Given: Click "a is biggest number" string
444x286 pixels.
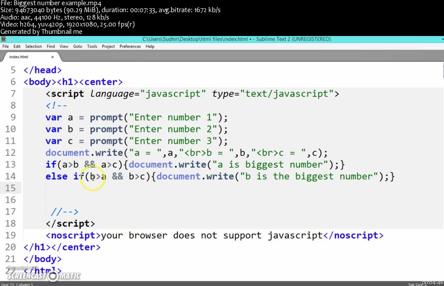Looking at the screenshot, I should [x=270, y=164].
